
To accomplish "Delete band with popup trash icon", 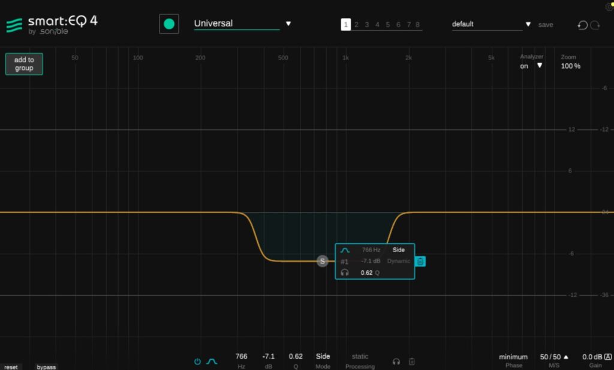I will tap(420, 262).
